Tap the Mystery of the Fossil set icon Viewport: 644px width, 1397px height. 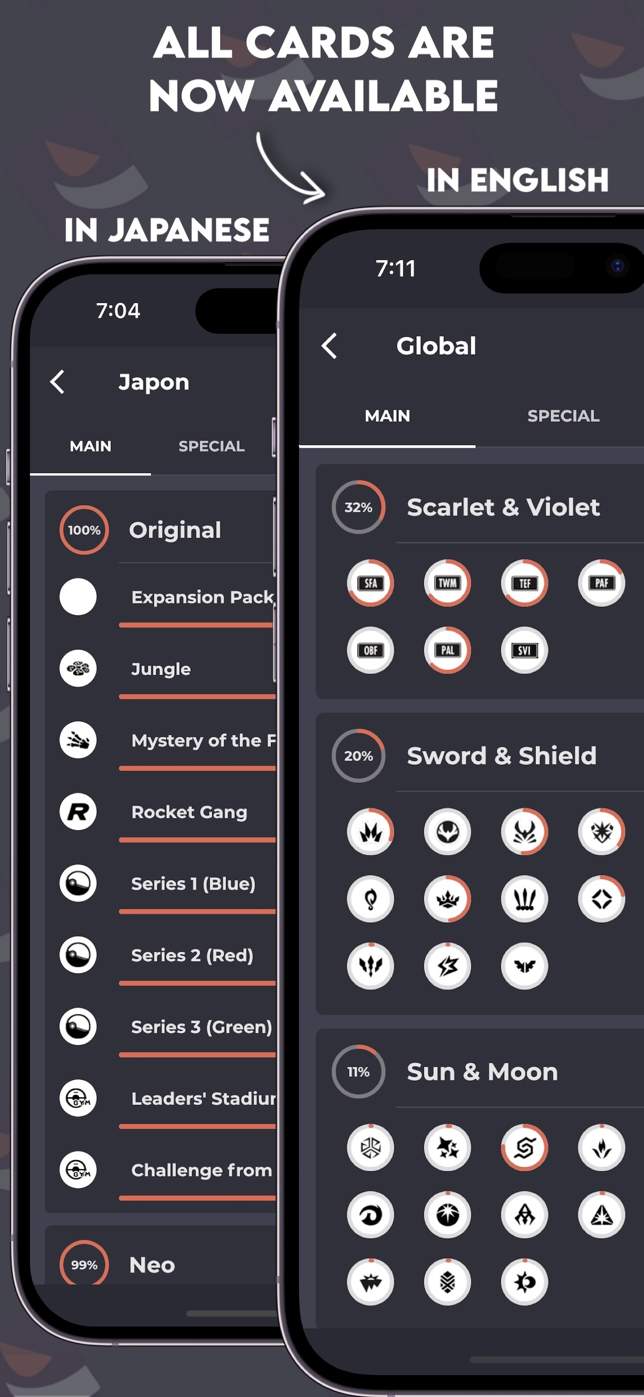coord(78,739)
